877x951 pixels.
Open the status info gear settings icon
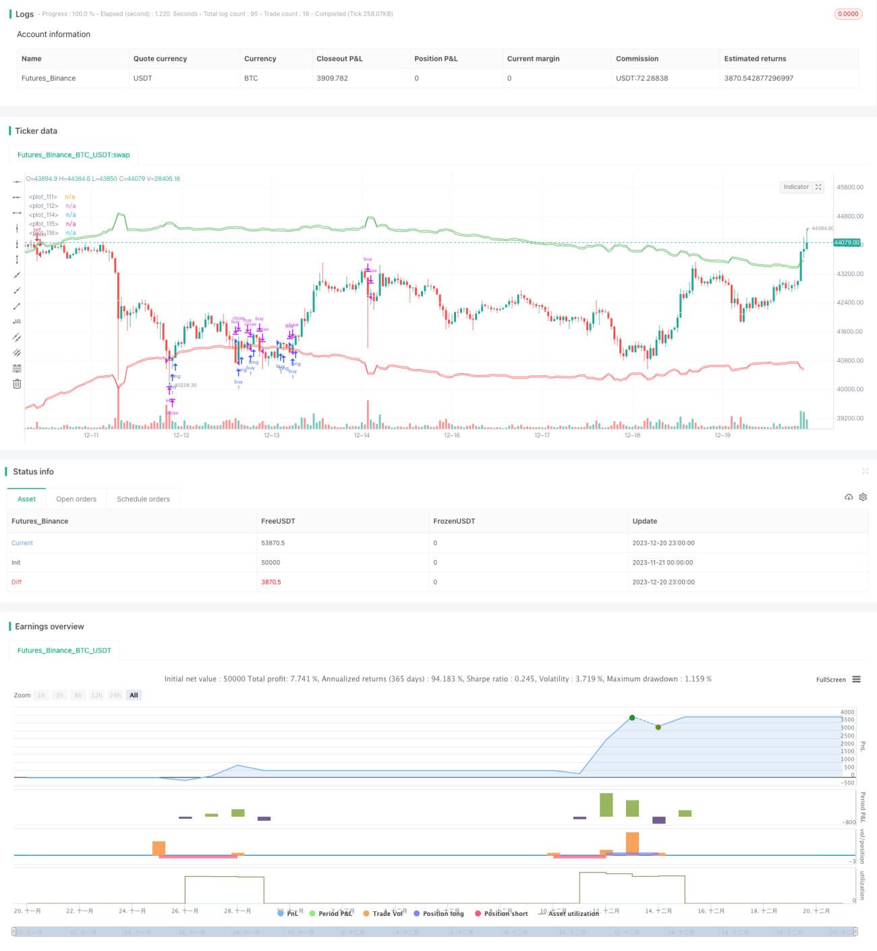click(x=863, y=497)
